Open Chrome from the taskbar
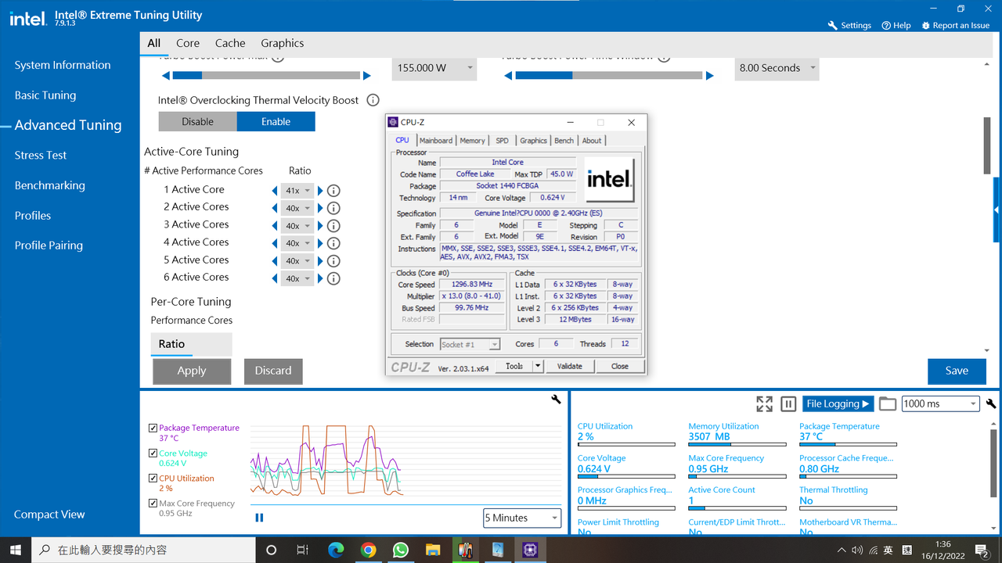Screen dimensions: 1002x563 click(x=368, y=550)
